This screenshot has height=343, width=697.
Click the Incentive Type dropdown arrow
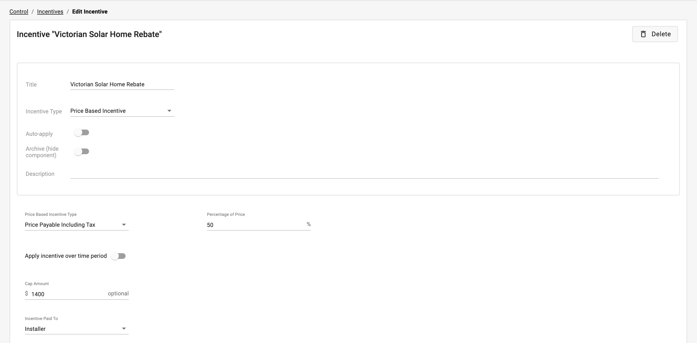[x=169, y=111]
